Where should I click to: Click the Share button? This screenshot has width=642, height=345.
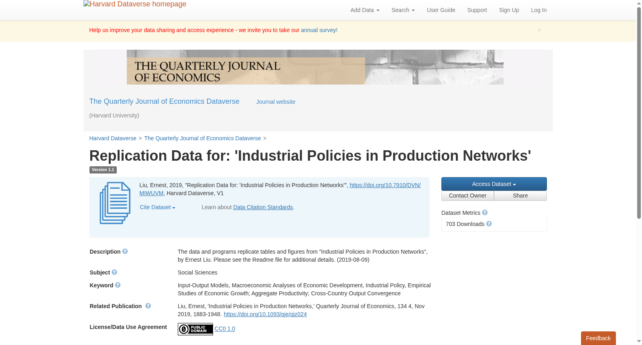click(520, 196)
